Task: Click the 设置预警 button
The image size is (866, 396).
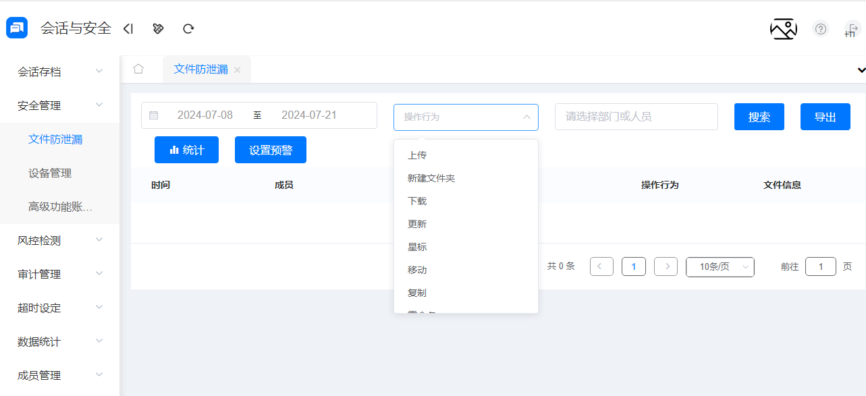Action: coord(270,149)
